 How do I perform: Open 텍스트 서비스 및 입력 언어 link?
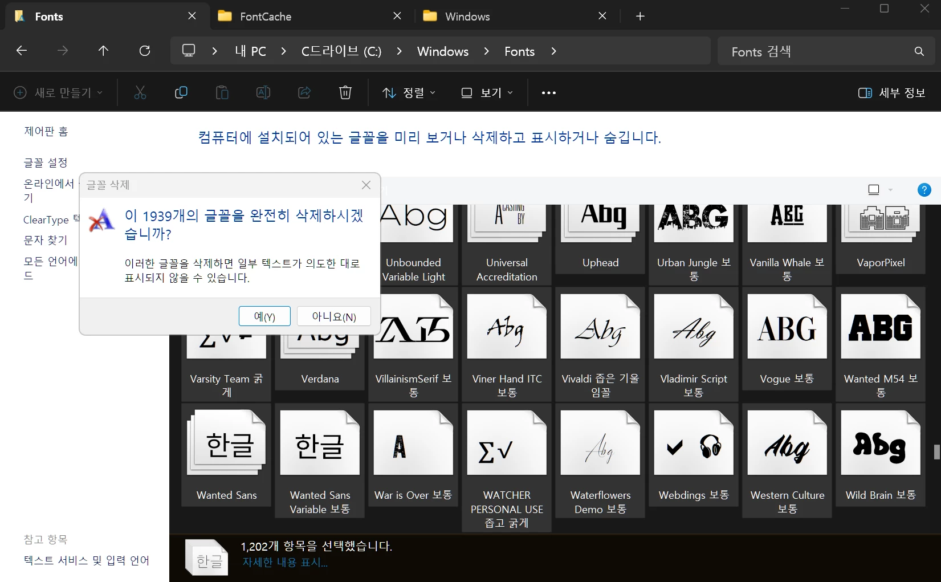click(87, 560)
